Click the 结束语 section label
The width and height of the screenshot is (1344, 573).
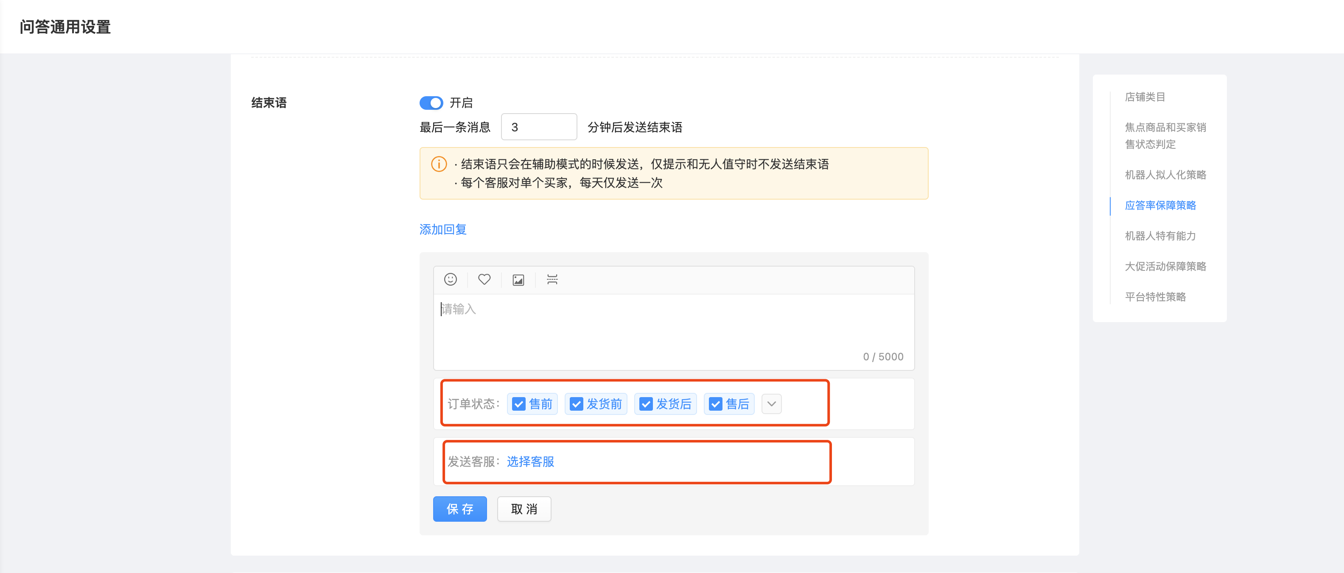(x=269, y=103)
